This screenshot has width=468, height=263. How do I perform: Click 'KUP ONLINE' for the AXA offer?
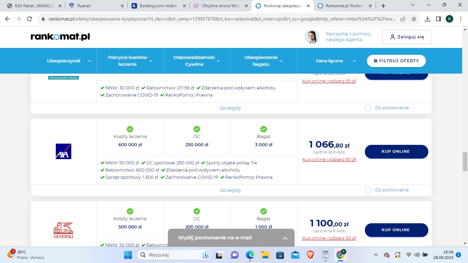396,151
